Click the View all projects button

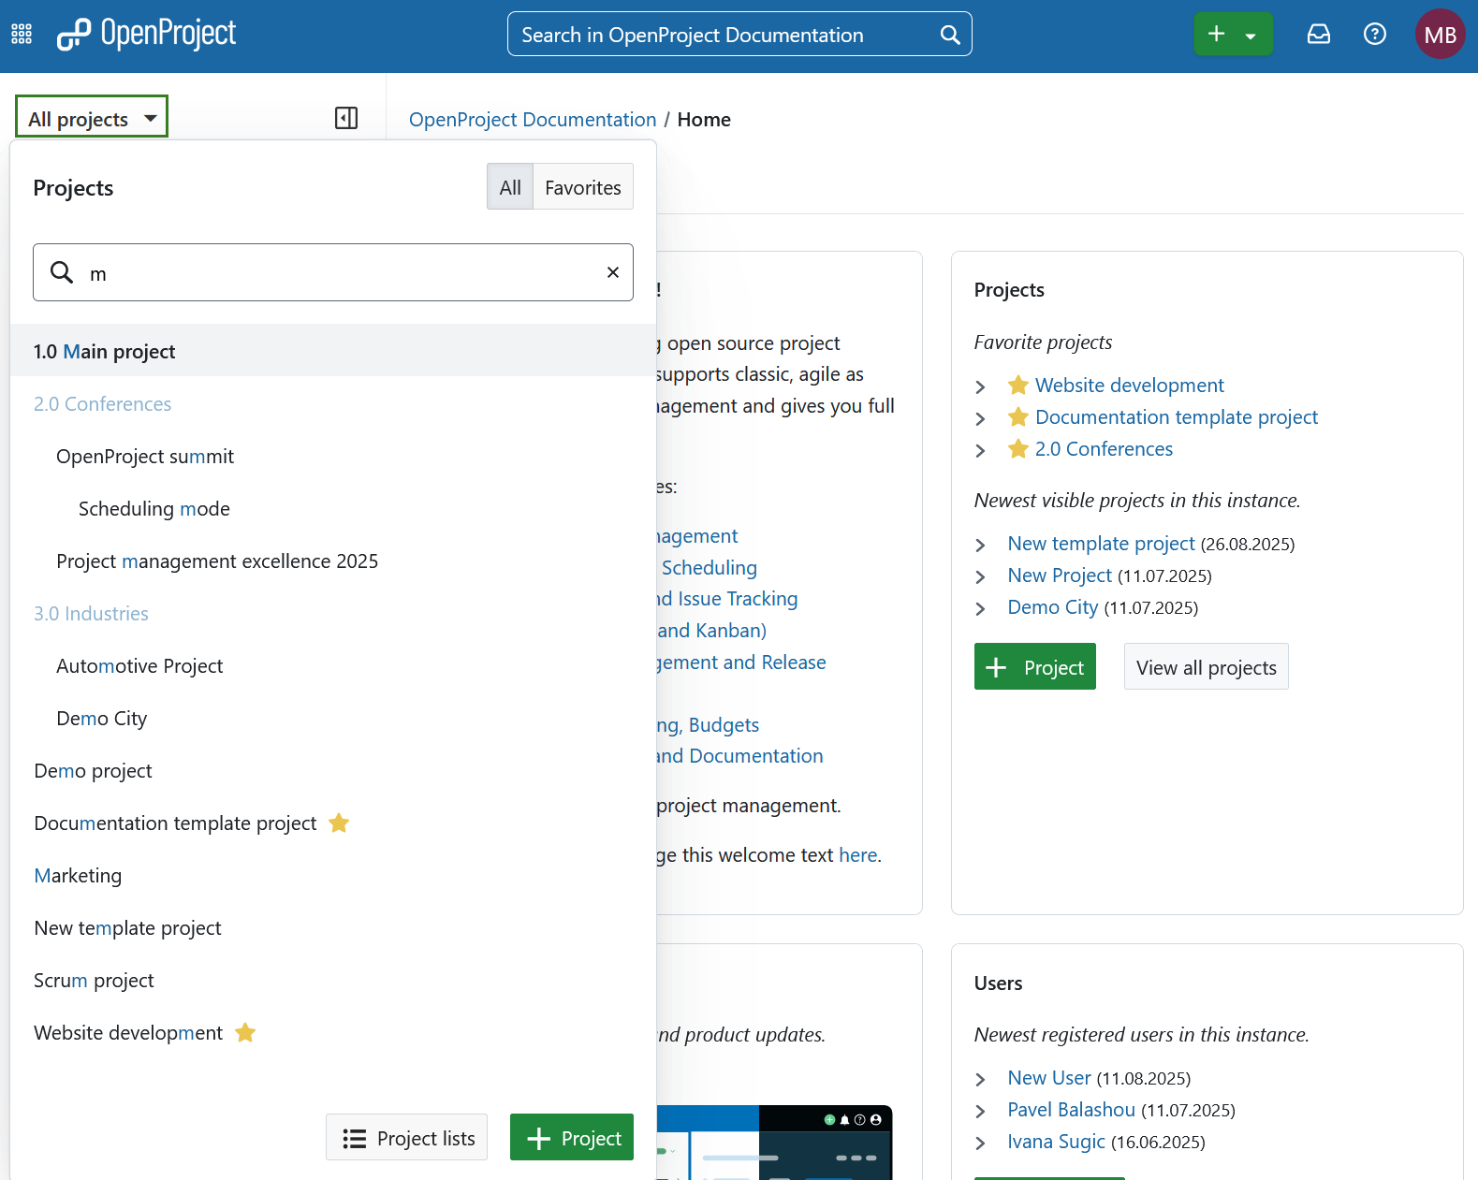[x=1205, y=666]
